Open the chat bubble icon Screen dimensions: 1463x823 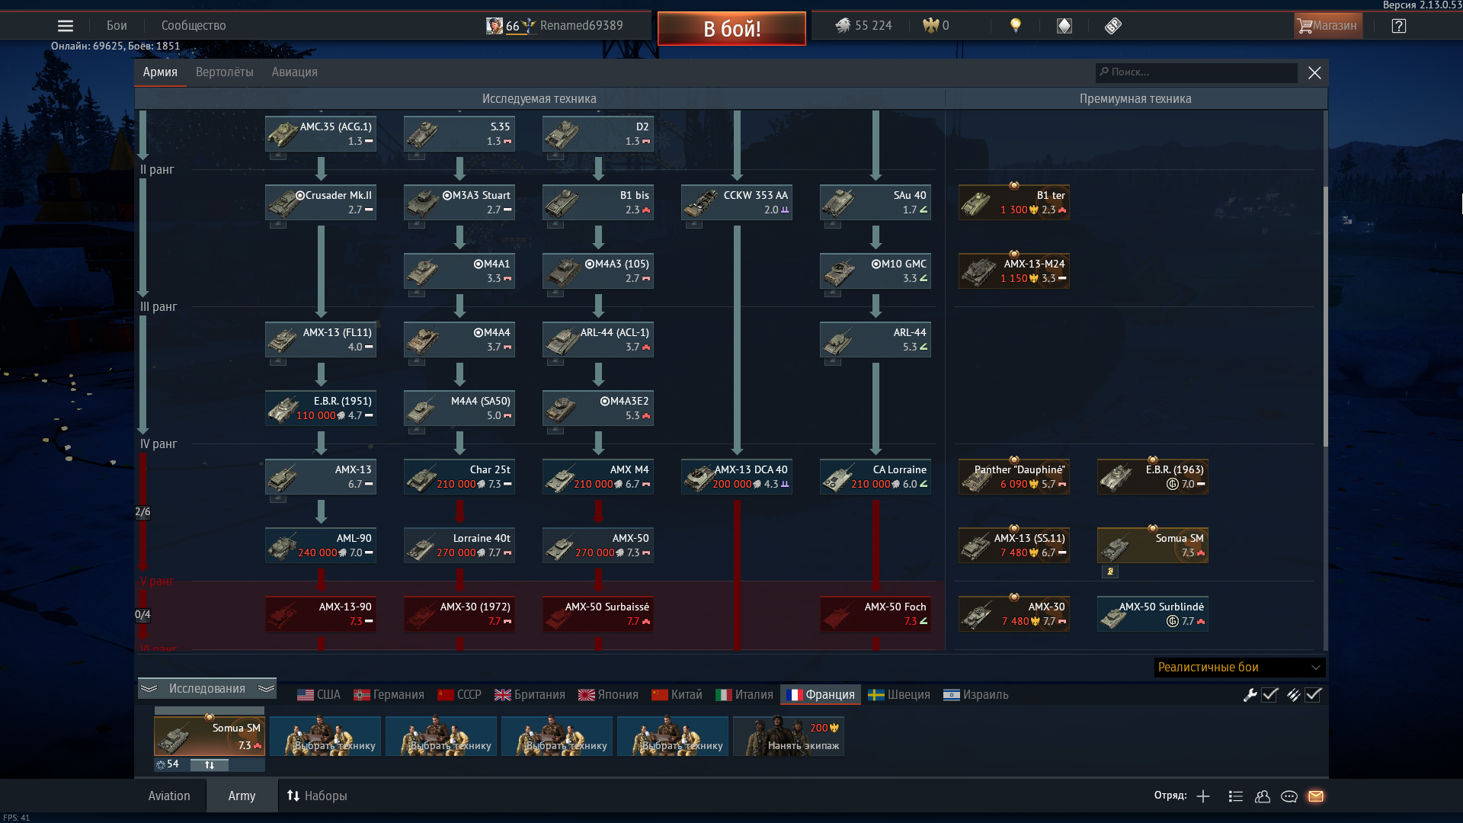1289,796
